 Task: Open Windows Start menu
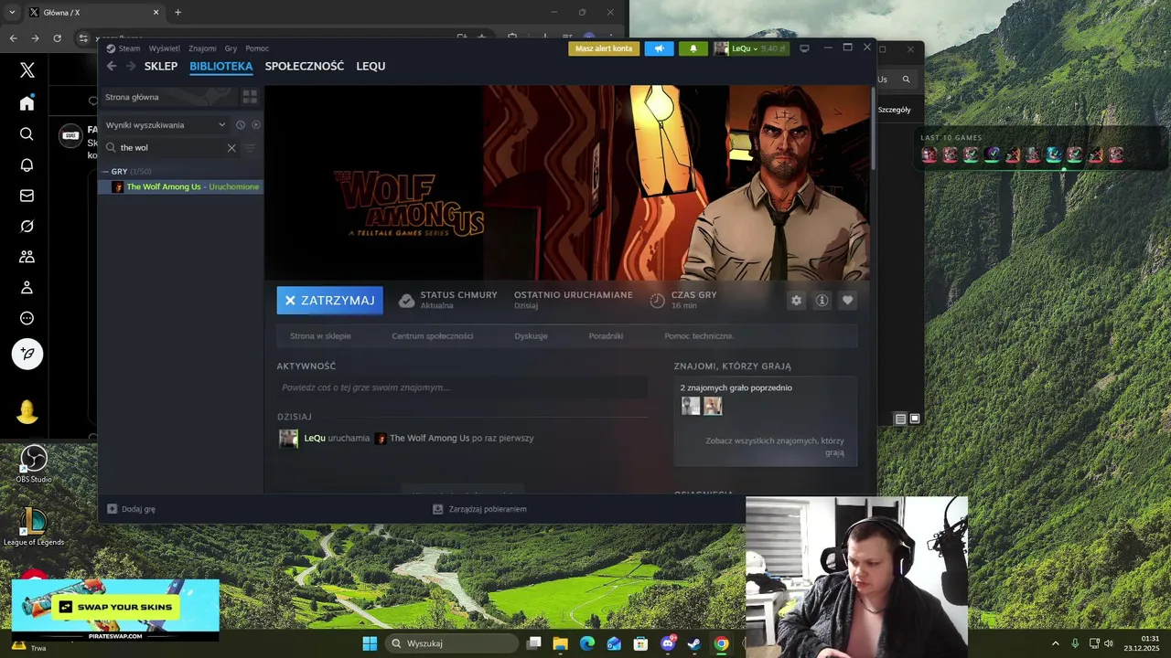370,643
